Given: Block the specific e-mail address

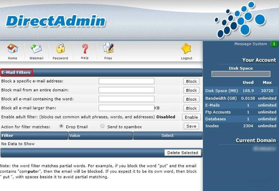Looking at the screenshot, I should [191, 81].
